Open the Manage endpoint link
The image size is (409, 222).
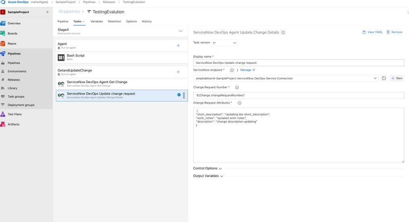coord(247,70)
